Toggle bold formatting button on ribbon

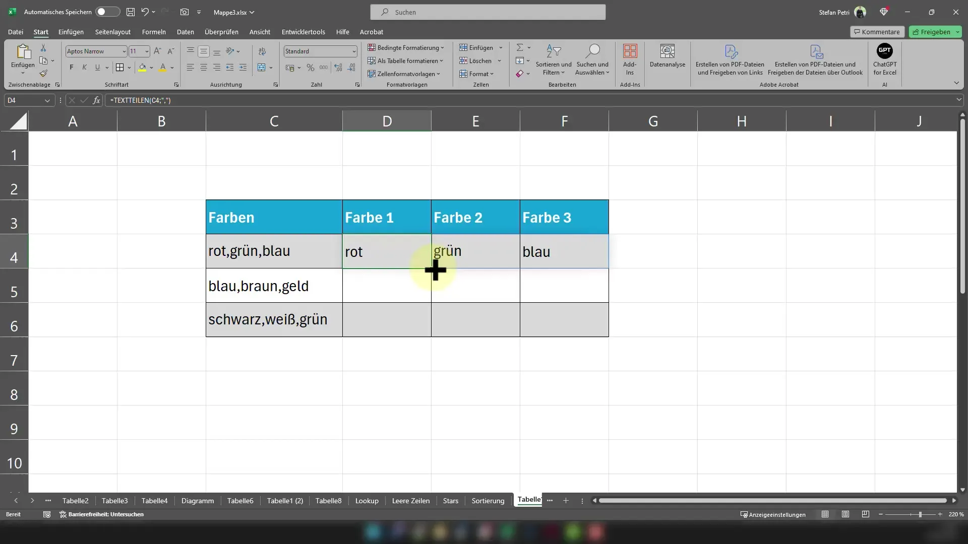coord(71,66)
